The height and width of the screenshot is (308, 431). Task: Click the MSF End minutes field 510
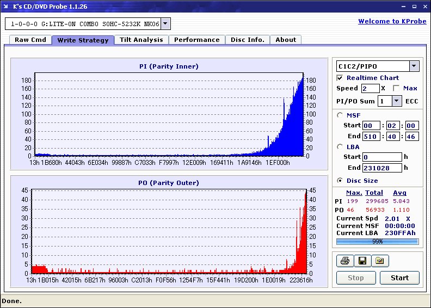[x=371, y=136]
